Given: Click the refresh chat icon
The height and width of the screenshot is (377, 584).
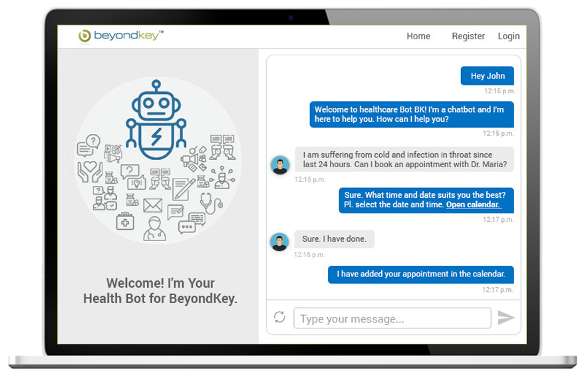Looking at the screenshot, I should 279,317.
